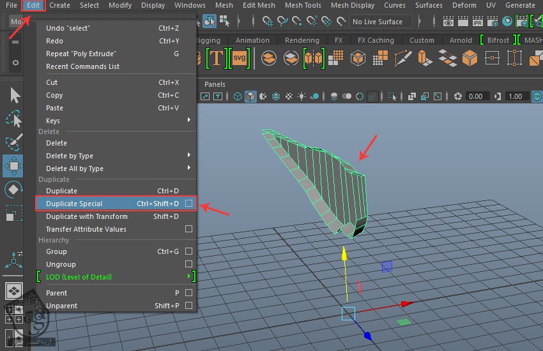Click the SVG shelf tool icon
This screenshot has width=543, height=351.
(239, 59)
